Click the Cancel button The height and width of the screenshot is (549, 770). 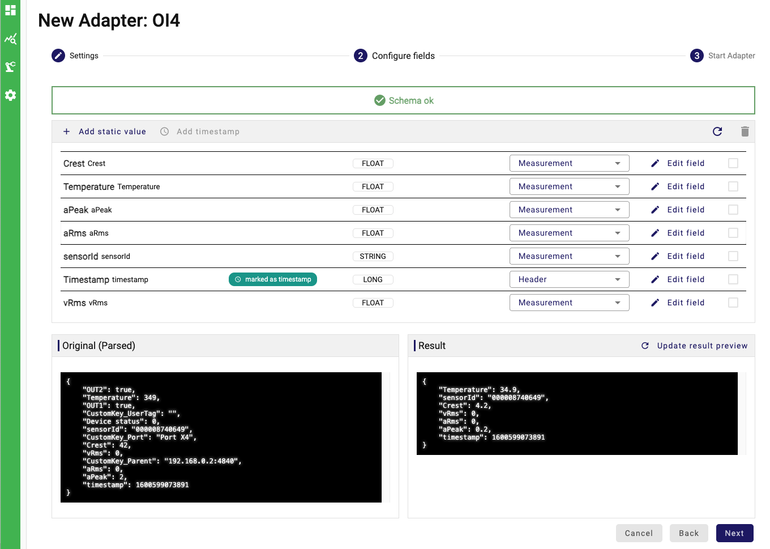coord(639,533)
